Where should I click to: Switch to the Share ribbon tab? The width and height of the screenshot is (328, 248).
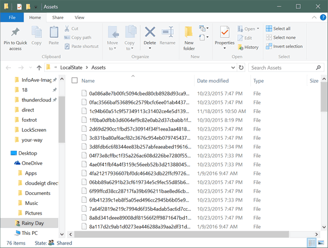point(58,17)
